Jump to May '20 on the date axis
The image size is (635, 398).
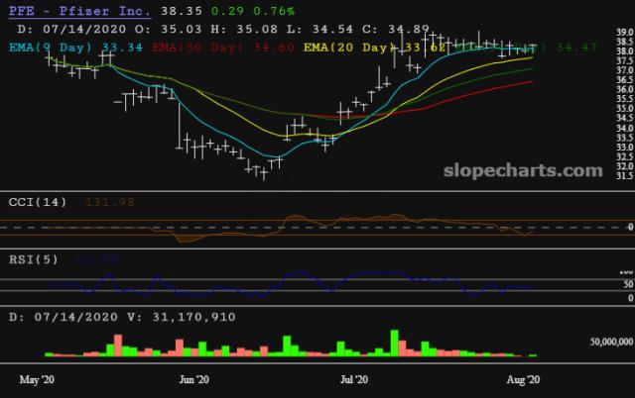point(36,379)
